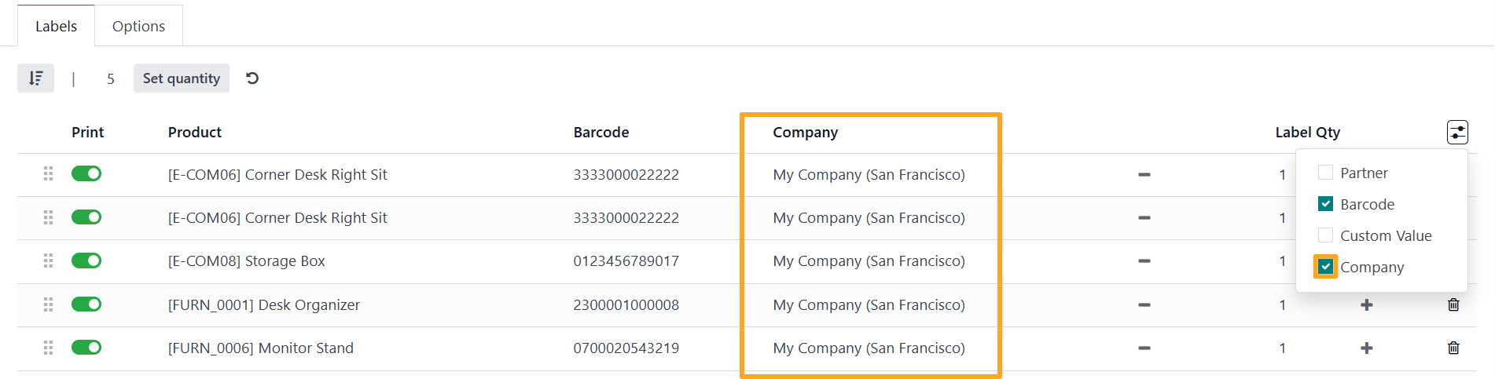Viewport: 1495px width, 379px height.
Task: Click company cell in Monitor Stand row
Action: 869,348
